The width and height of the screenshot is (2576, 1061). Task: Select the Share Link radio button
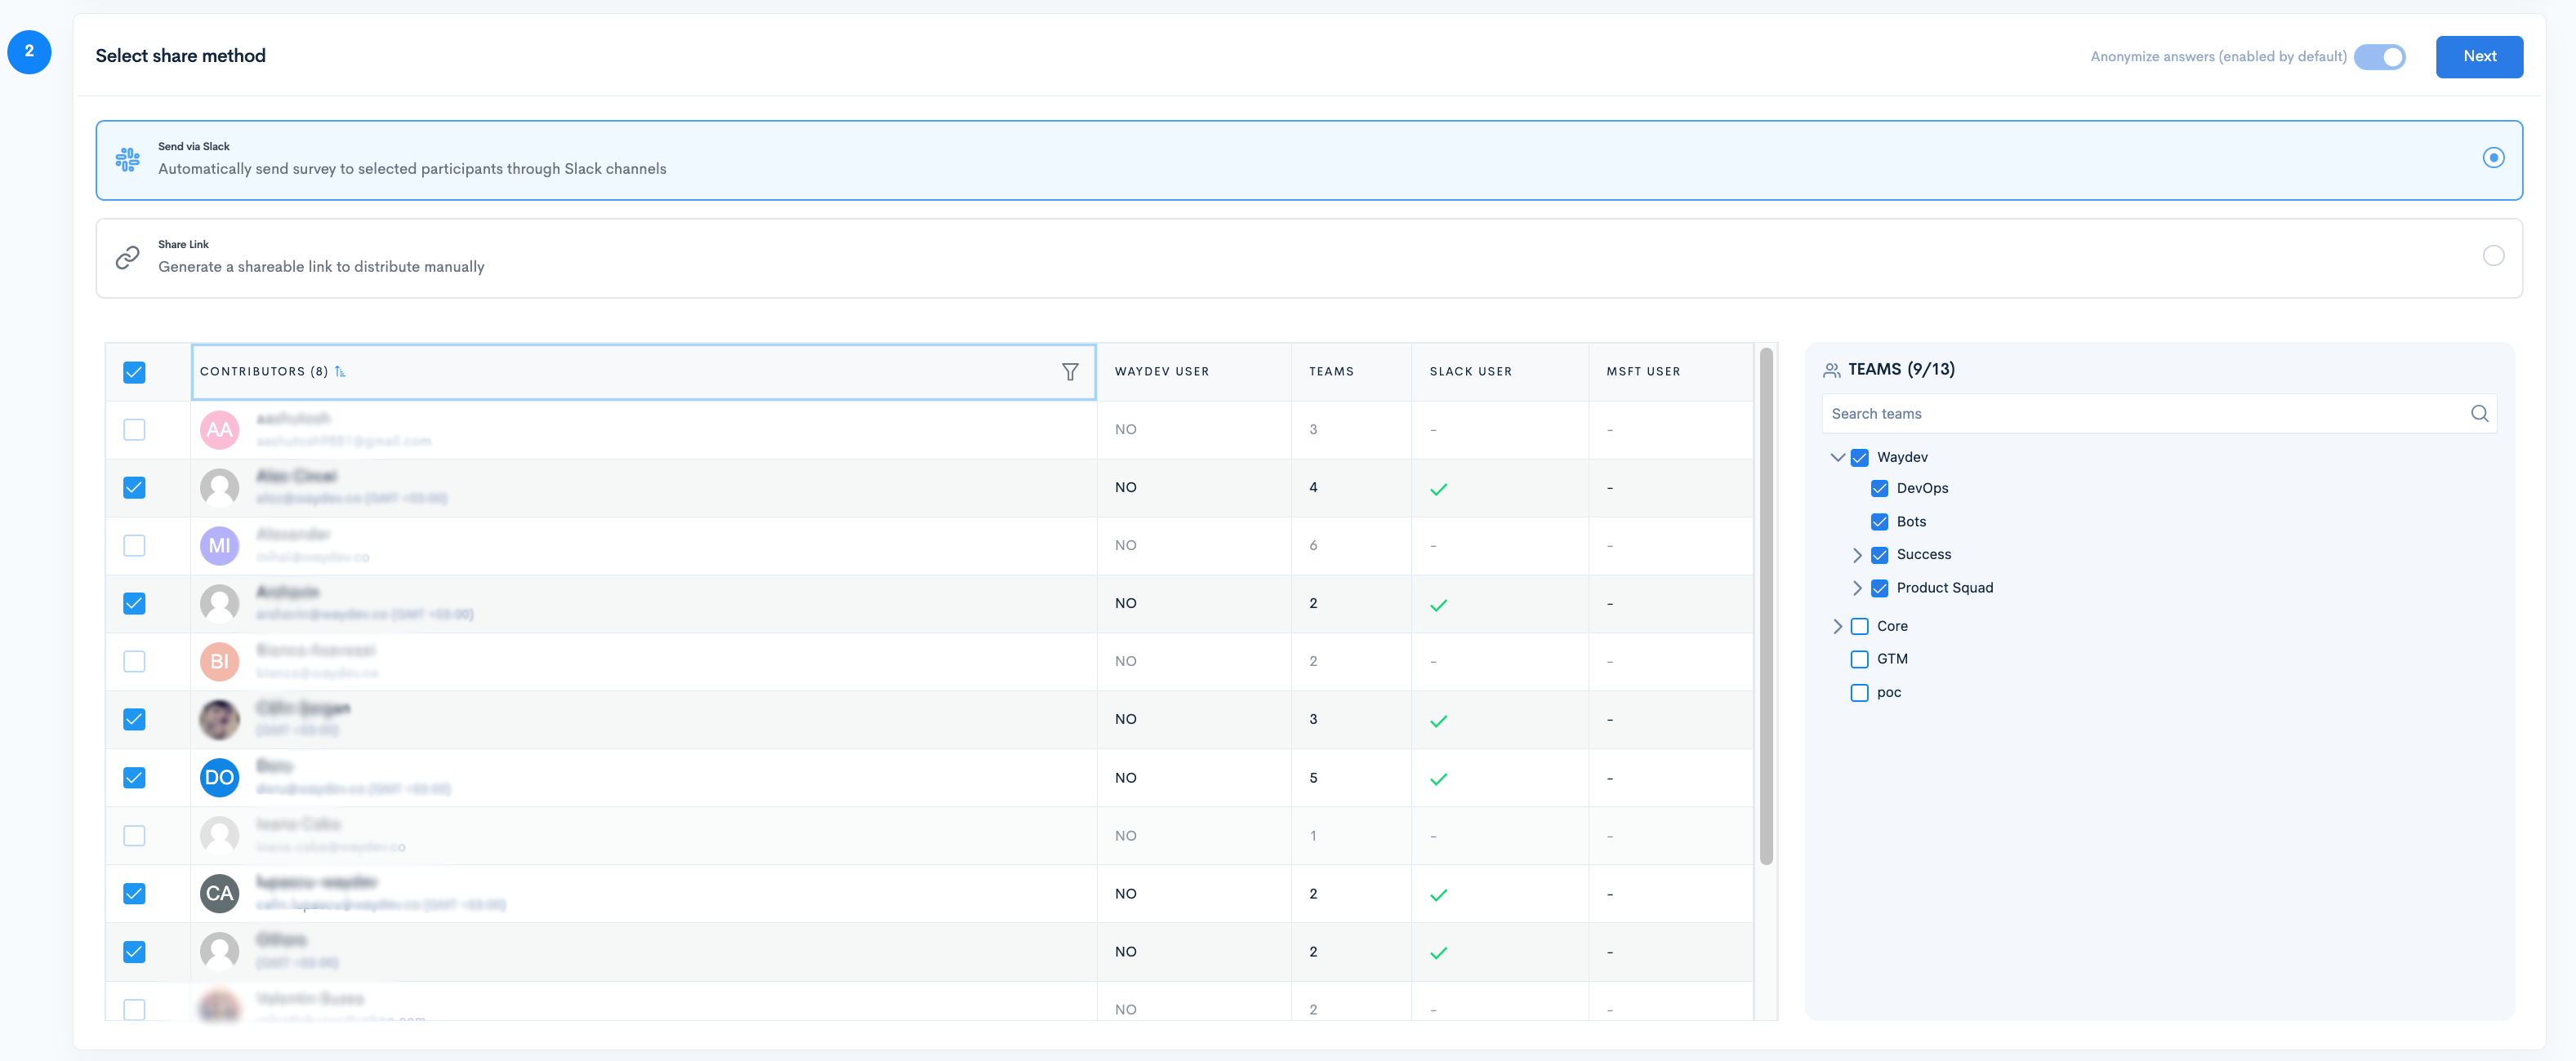pos(2493,255)
